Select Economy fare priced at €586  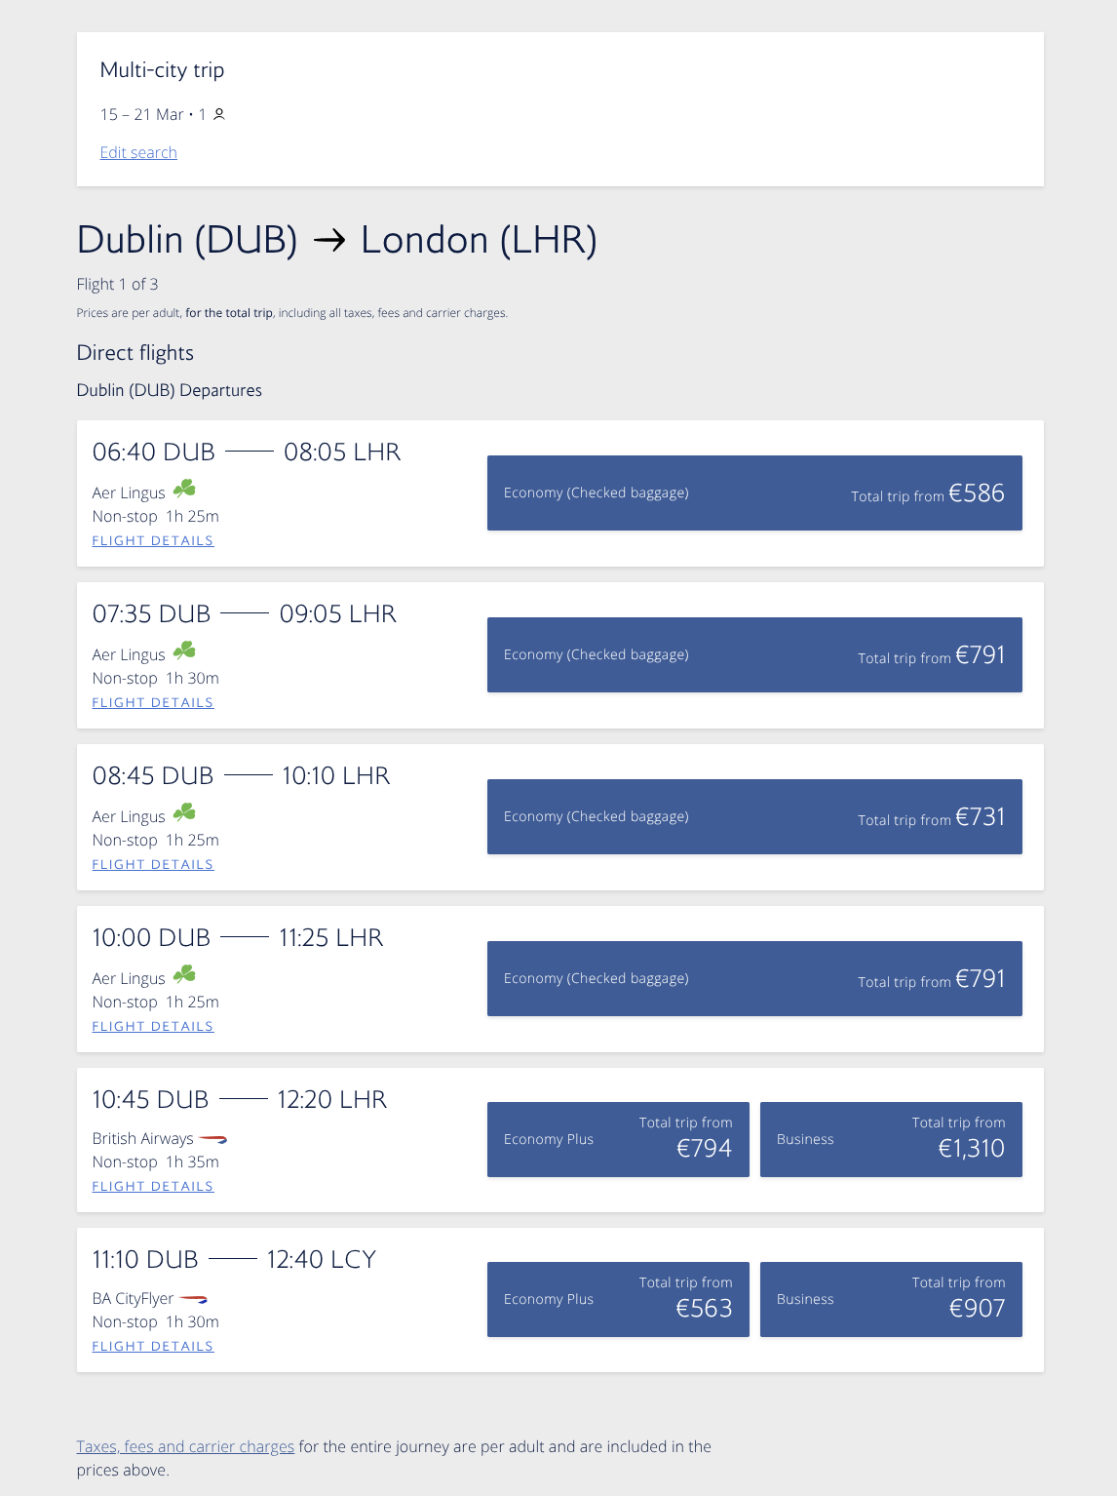click(x=754, y=492)
